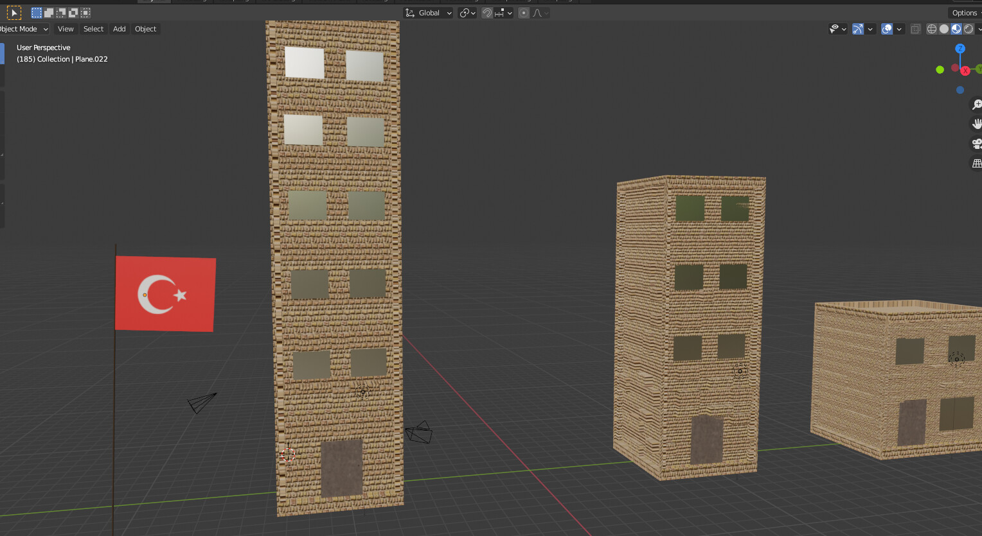Switch viewport shading to Wireframe

(x=932, y=28)
